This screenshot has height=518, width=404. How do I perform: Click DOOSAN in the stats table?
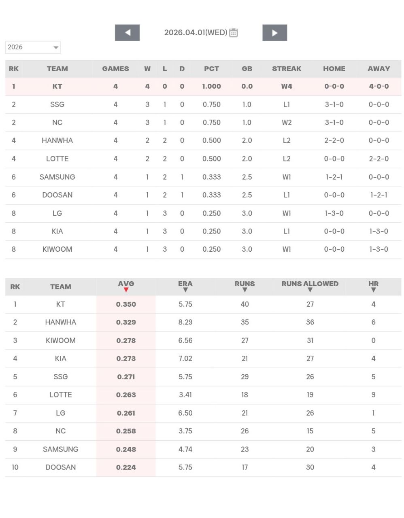point(60,467)
